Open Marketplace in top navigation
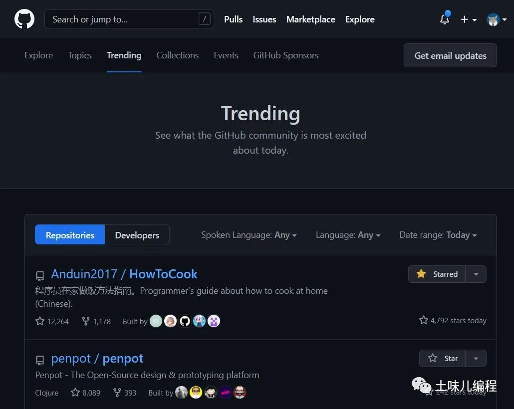The height and width of the screenshot is (409, 514). coord(310,19)
